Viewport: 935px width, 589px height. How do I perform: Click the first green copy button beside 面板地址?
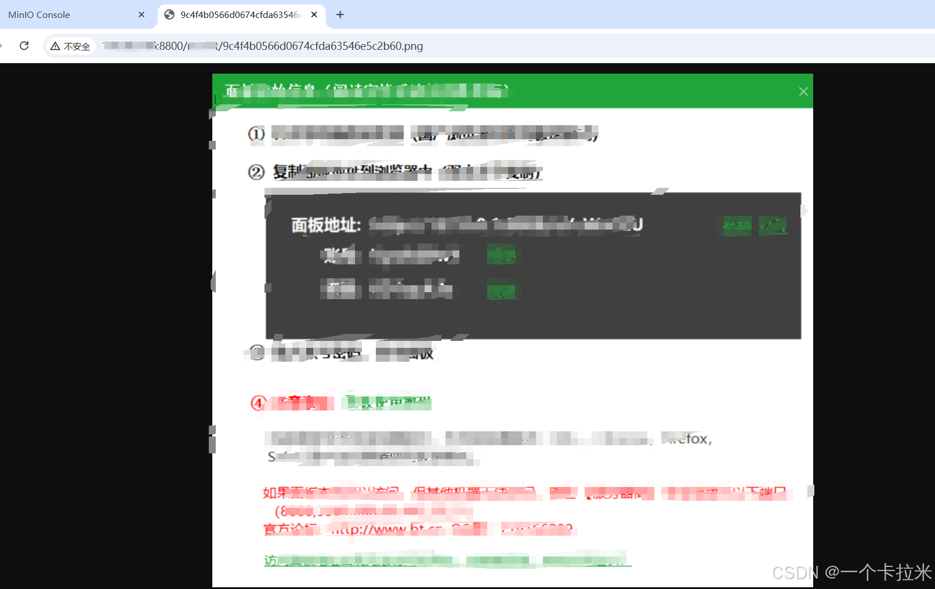pos(734,226)
